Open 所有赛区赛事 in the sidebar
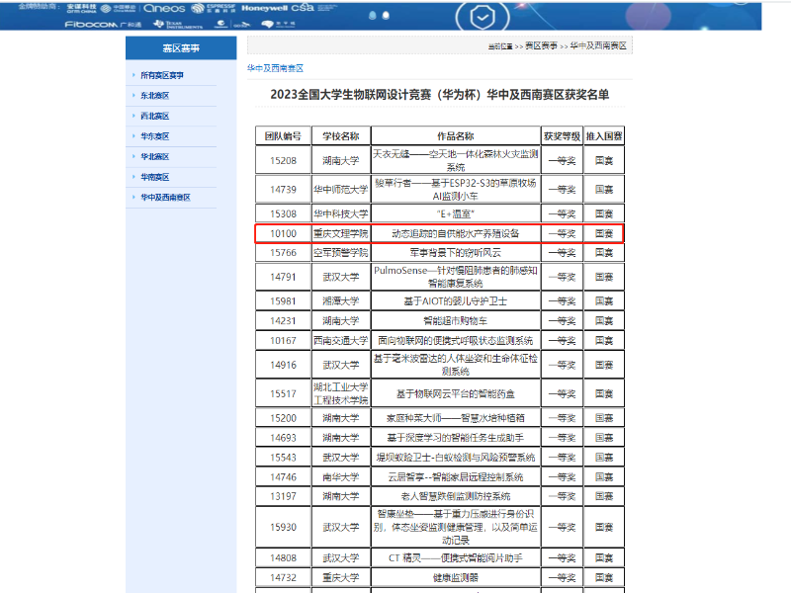 (x=162, y=75)
